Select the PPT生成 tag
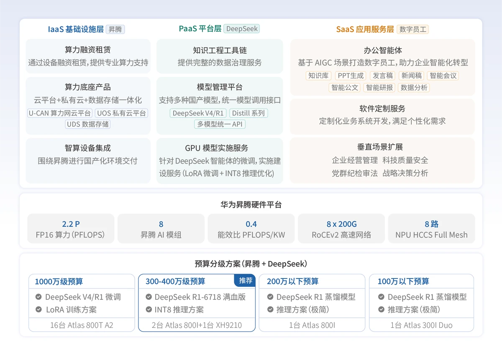 click(x=351, y=76)
